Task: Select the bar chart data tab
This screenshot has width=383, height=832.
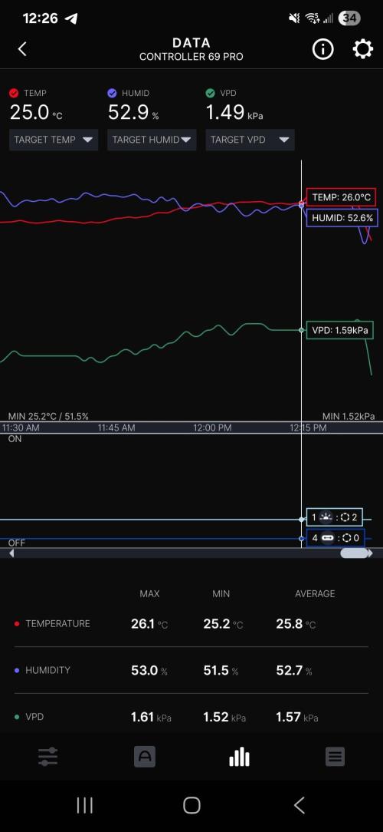Action: click(239, 757)
